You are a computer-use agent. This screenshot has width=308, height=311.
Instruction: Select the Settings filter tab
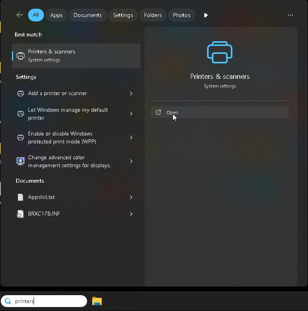(x=123, y=15)
